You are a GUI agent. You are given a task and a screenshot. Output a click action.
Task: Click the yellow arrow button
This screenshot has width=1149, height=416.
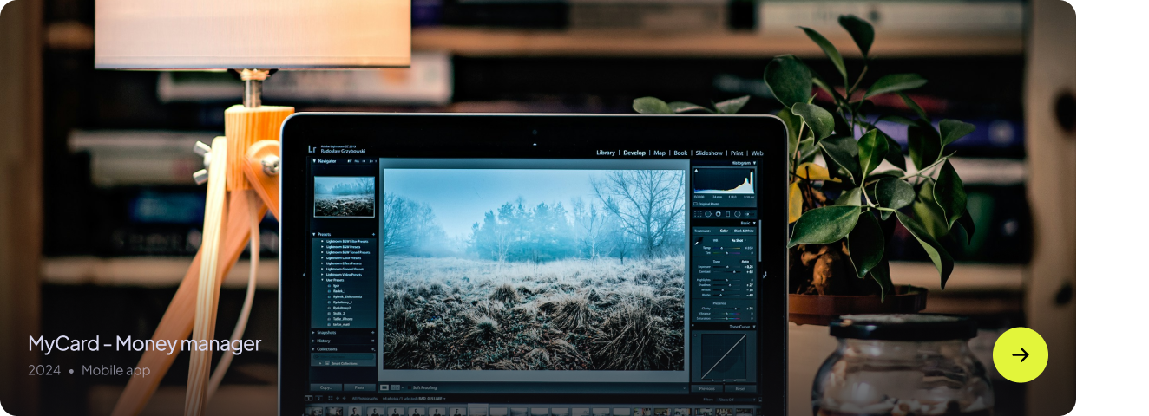(x=1020, y=354)
